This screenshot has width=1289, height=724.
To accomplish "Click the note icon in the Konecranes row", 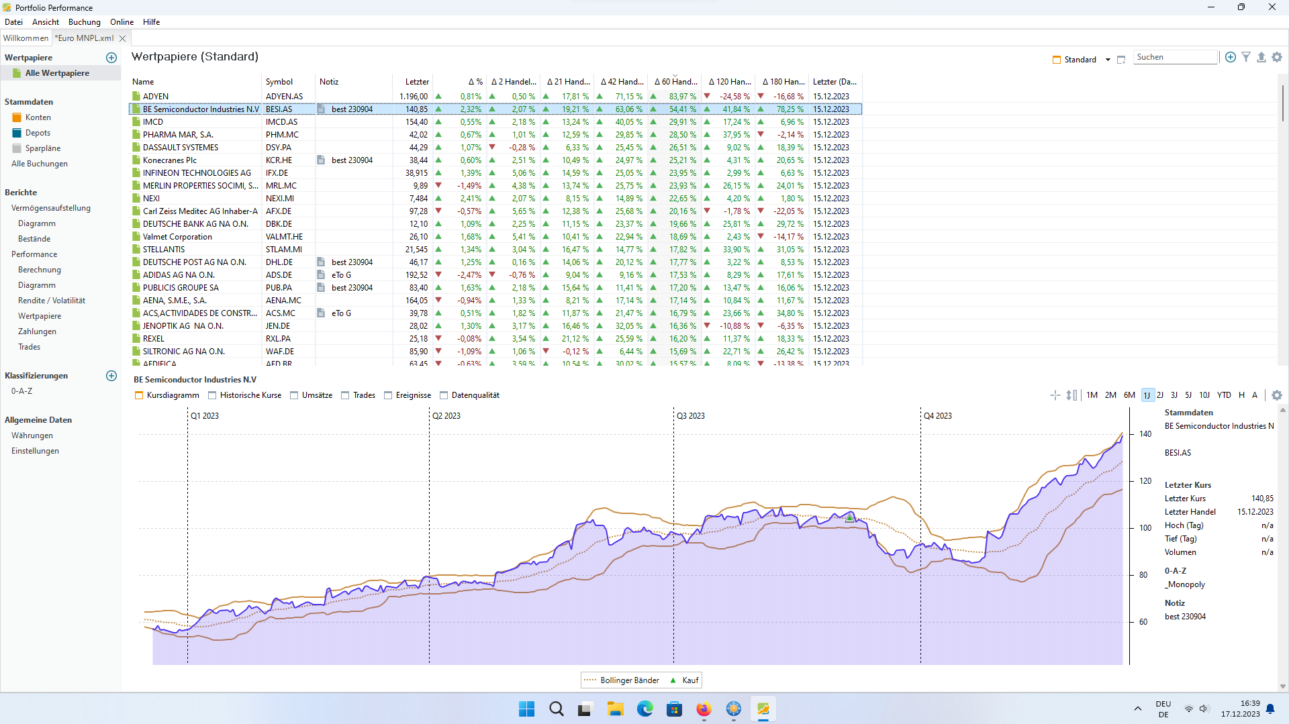I will coord(321,160).
